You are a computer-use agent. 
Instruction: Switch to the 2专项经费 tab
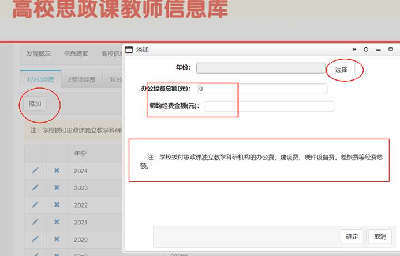[81, 79]
